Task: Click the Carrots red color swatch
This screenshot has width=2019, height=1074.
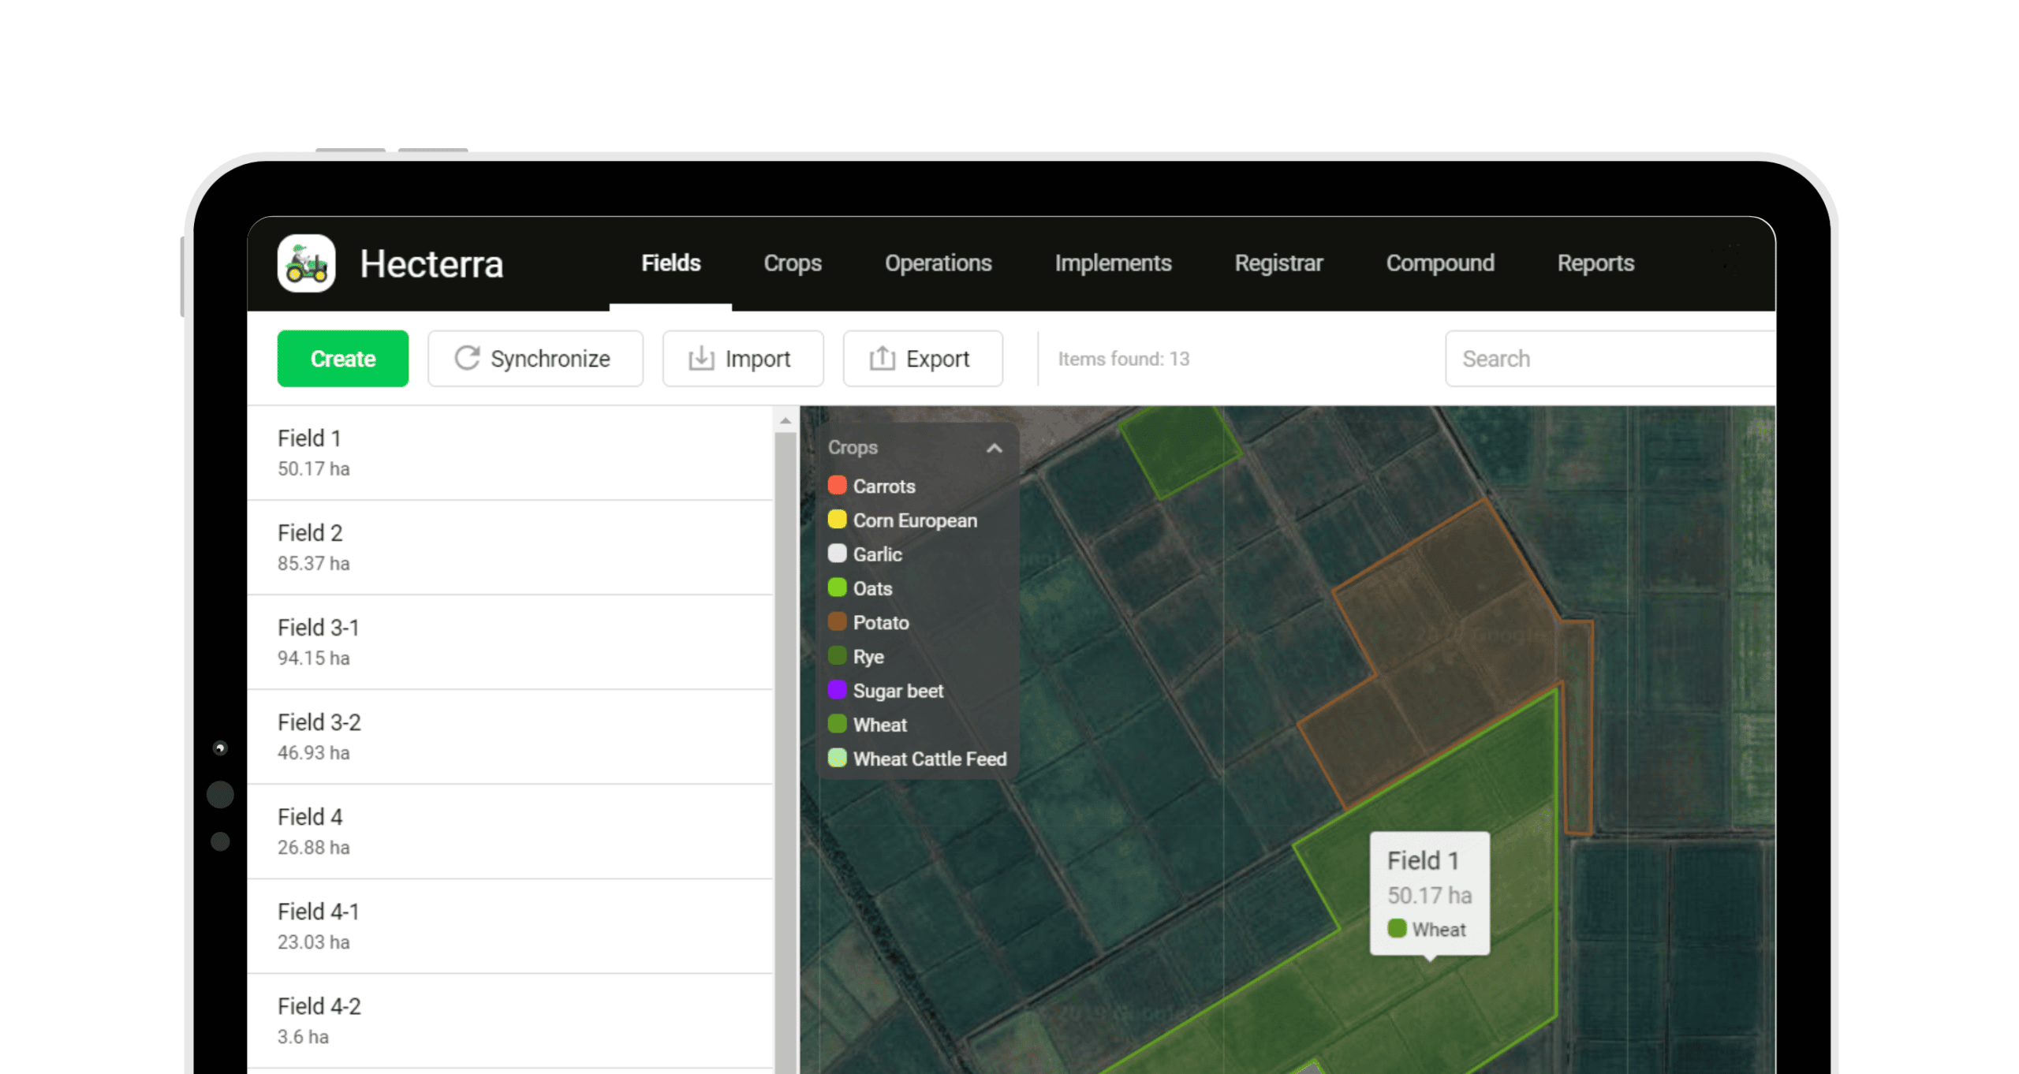Action: (837, 486)
